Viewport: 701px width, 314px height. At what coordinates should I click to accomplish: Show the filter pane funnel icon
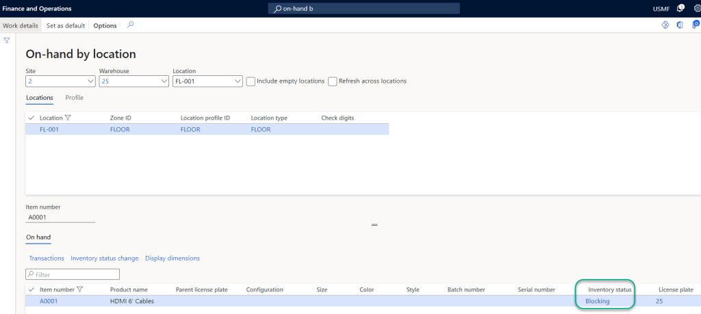[7, 40]
